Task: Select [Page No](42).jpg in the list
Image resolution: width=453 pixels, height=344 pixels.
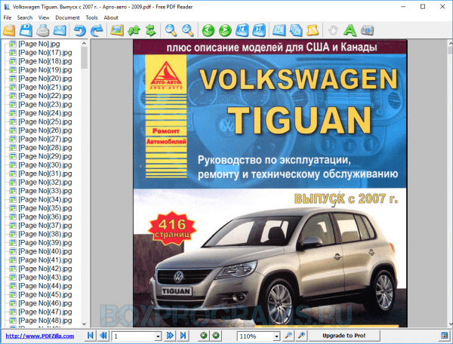Action: (x=45, y=269)
